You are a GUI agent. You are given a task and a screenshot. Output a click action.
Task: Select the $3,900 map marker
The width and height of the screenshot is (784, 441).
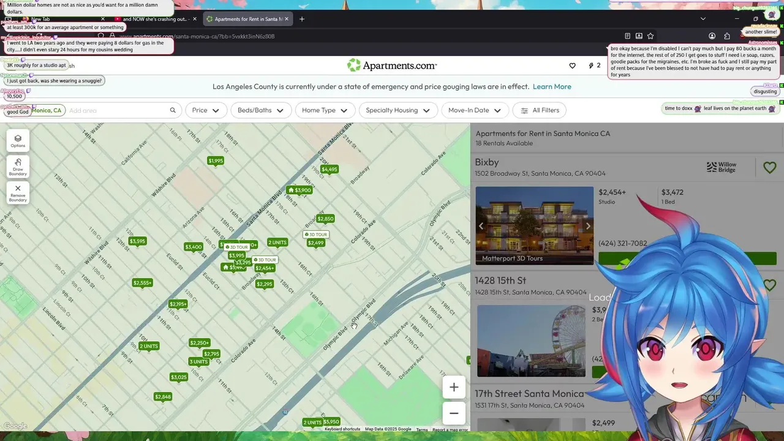point(300,190)
